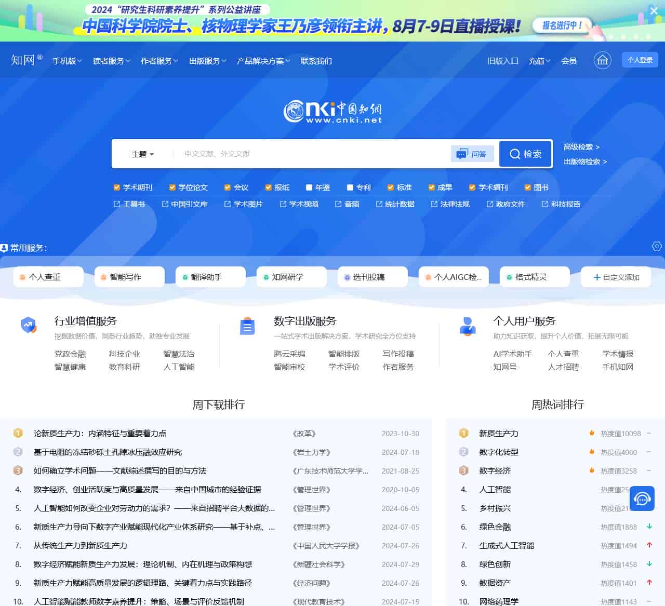Expand the 手机版 menu
The height and width of the screenshot is (606, 665).
click(x=67, y=61)
